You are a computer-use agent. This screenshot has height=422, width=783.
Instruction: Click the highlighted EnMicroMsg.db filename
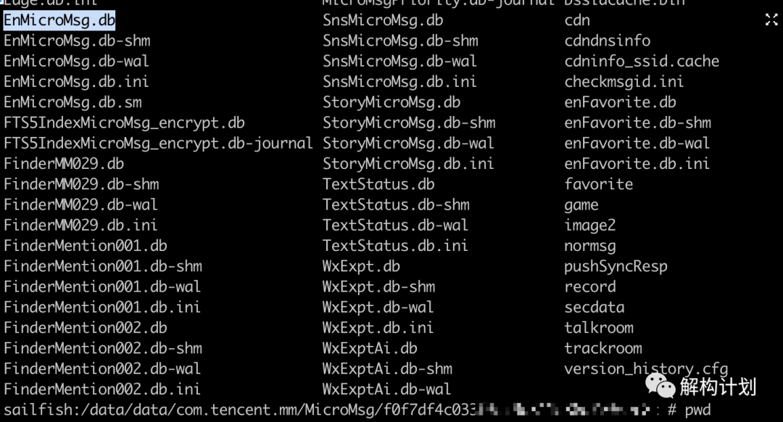[x=59, y=20]
